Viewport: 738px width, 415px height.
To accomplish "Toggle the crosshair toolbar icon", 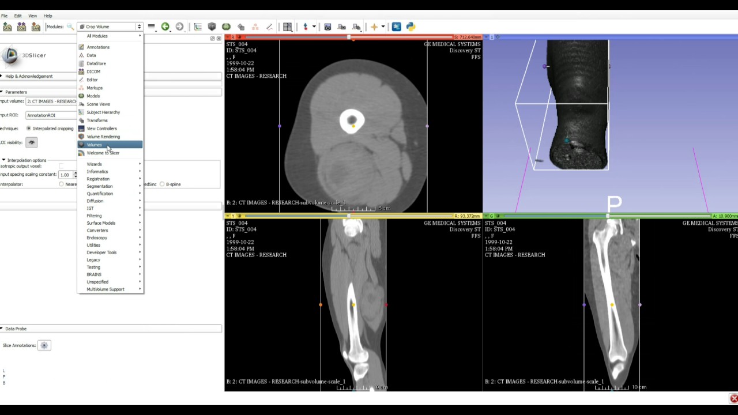I will click(374, 27).
